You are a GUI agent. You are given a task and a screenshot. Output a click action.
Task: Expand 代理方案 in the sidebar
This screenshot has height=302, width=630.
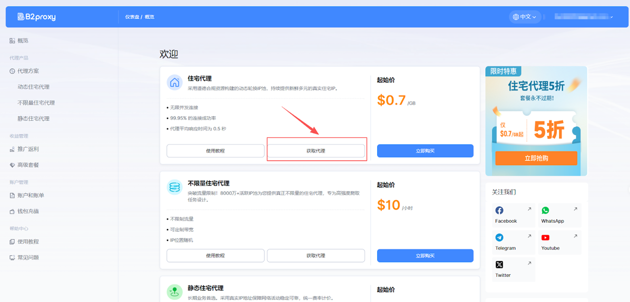[28, 71]
